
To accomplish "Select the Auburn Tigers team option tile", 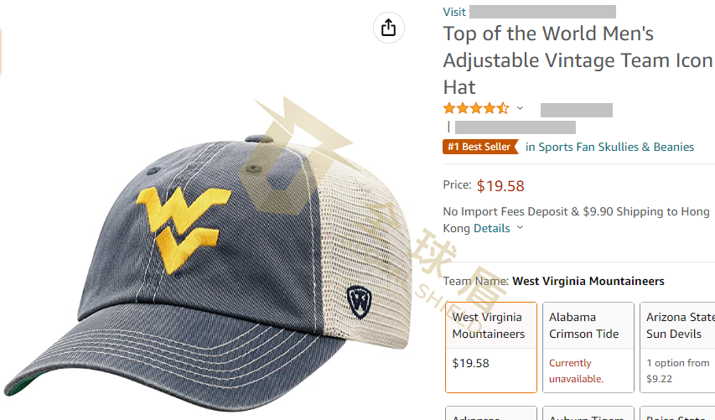I will pyautogui.click(x=588, y=413).
